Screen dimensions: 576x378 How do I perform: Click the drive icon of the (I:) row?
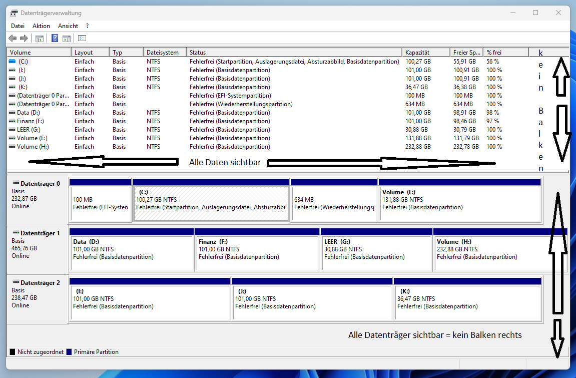click(12, 70)
